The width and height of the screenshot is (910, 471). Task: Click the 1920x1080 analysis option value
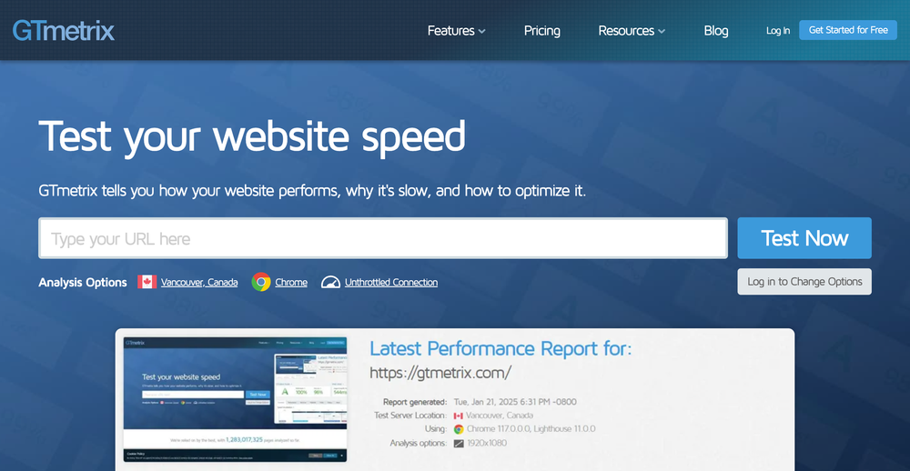click(x=488, y=443)
